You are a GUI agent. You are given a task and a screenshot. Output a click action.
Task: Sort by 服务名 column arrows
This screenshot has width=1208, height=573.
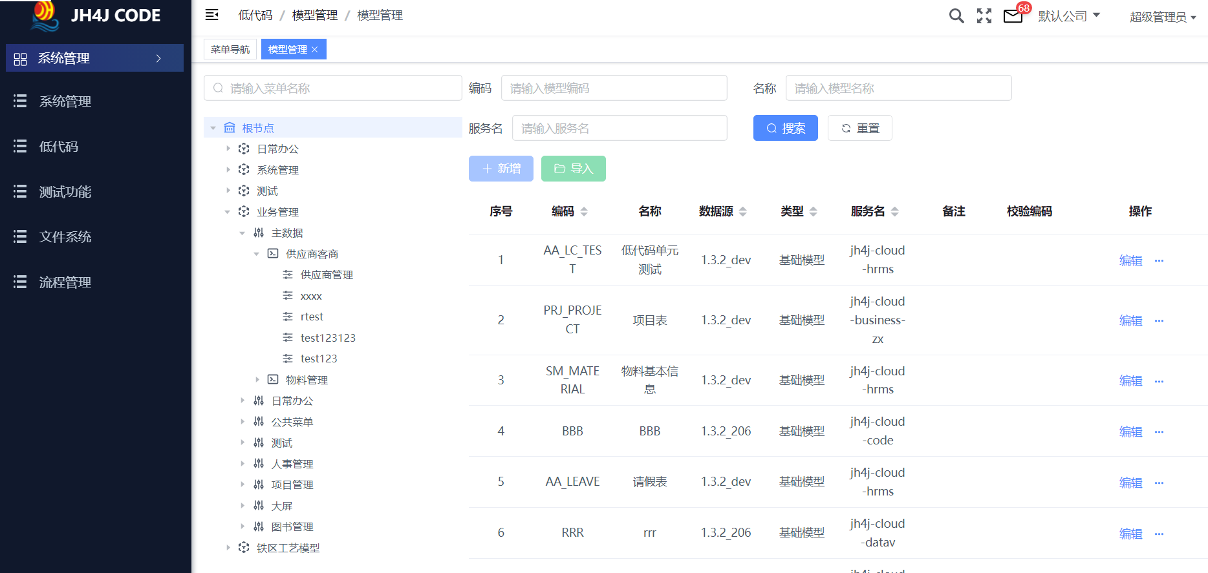(894, 211)
